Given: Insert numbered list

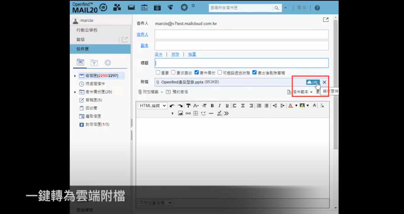Looking at the screenshot, I should [259, 106].
